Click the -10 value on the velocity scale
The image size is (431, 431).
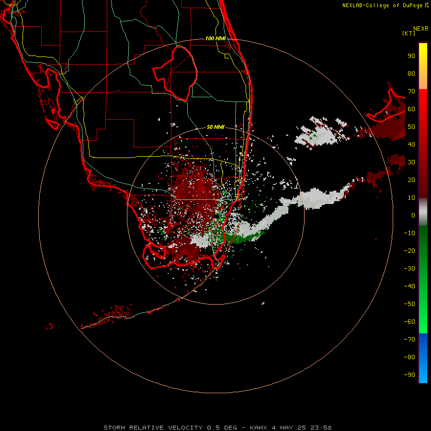409,233
